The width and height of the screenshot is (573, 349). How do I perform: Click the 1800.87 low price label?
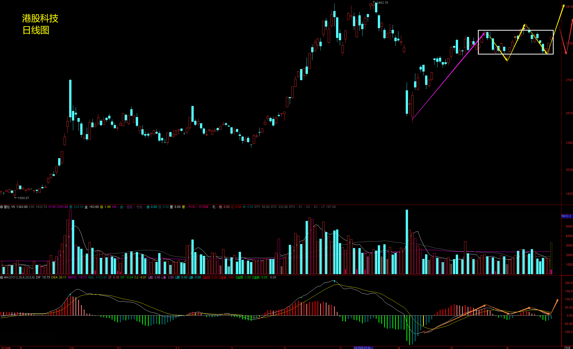(23, 198)
